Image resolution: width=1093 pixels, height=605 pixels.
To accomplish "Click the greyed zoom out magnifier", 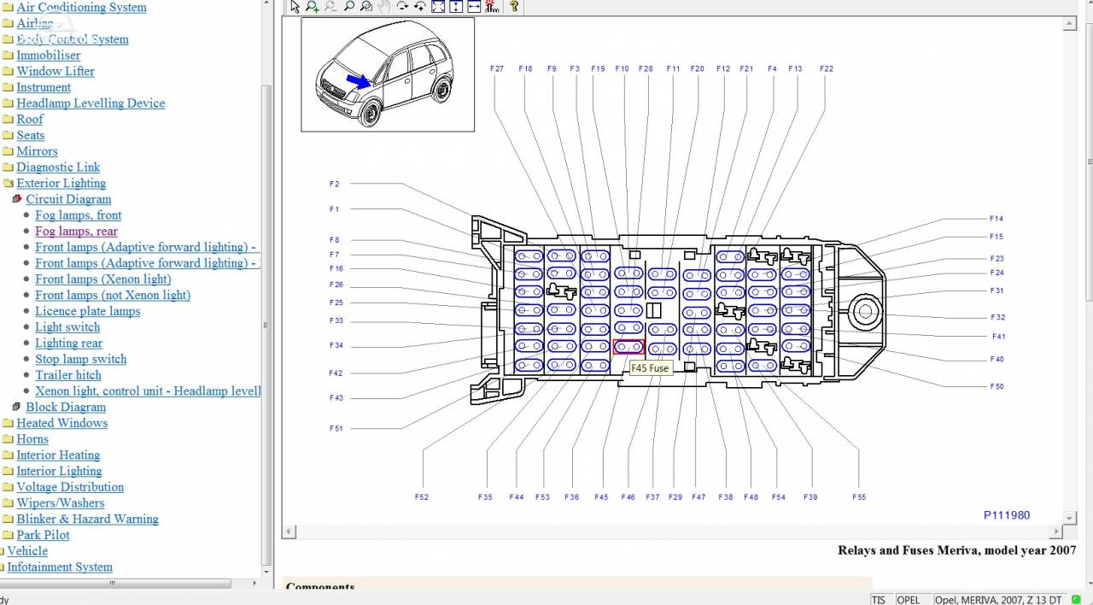I will click(x=330, y=7).
